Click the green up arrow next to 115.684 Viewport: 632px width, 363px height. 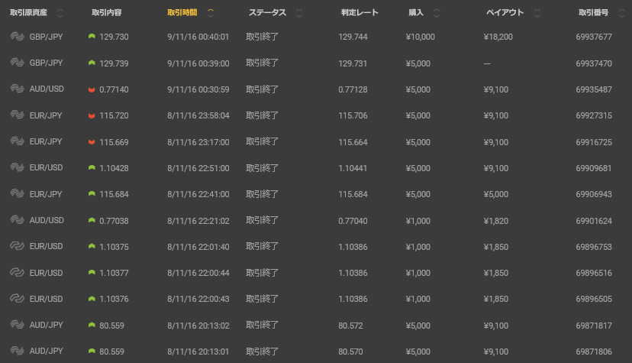point(92,194)
